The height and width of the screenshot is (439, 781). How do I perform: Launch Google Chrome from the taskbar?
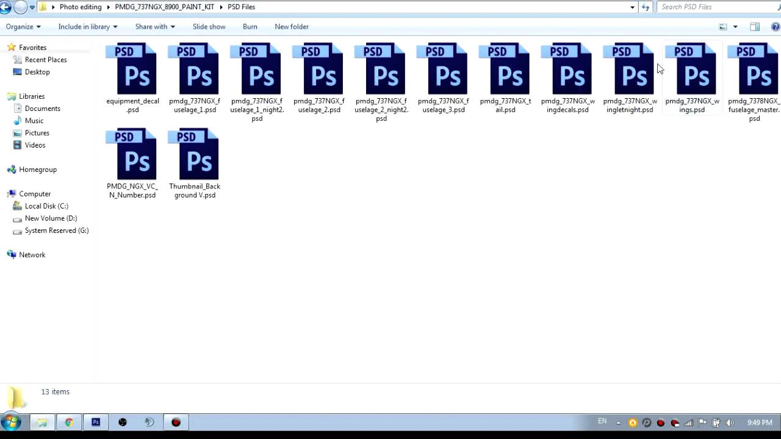69,422
